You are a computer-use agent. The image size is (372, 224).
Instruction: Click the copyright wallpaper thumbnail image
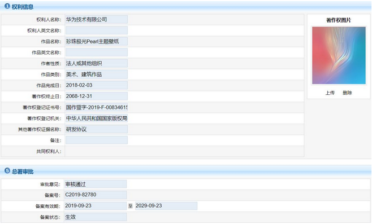[339, 55]
